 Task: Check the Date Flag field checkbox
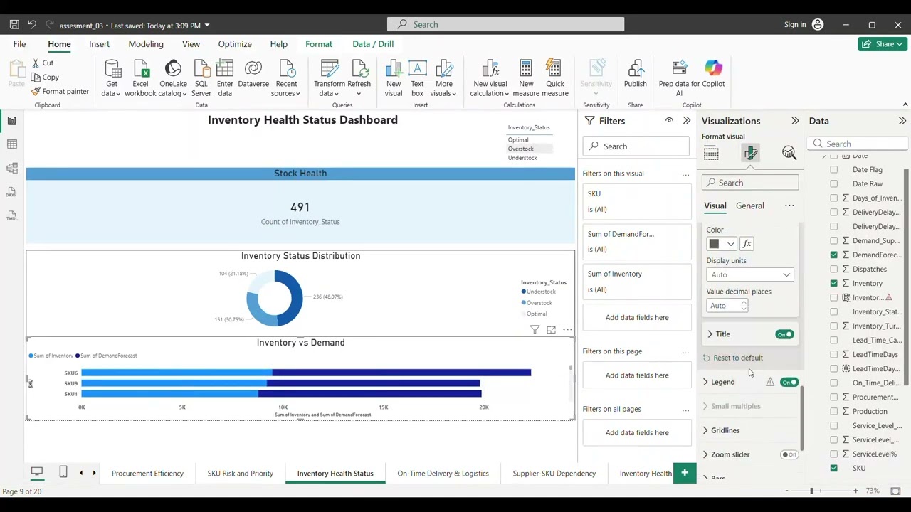tap(834, 170)
